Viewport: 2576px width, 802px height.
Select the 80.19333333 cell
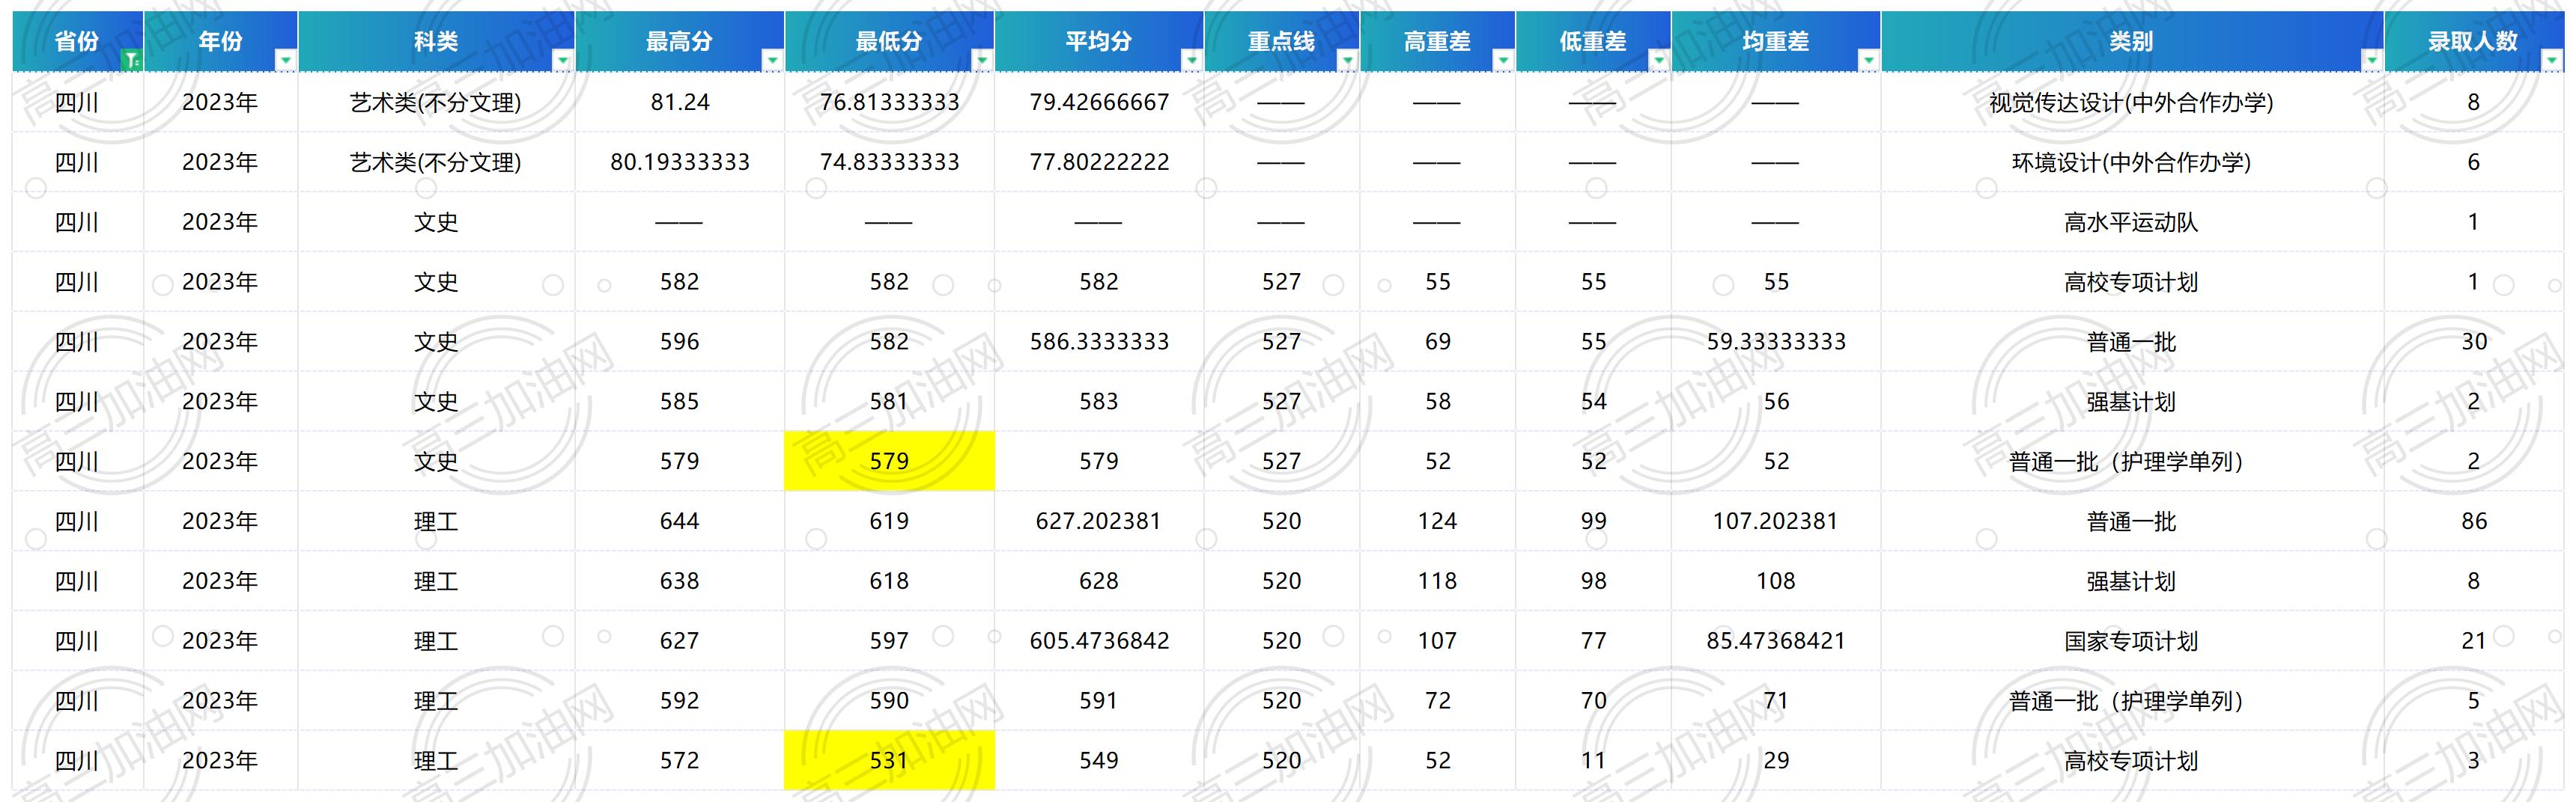tap(680, 162)
